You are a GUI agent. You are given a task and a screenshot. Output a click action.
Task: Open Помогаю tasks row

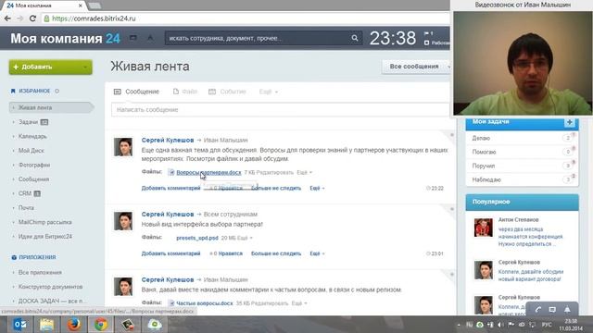(522, 152)
